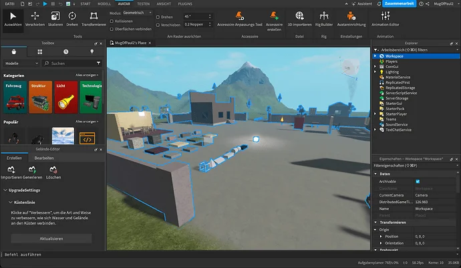Show recent items clock tab in Toolbox
The image size is (461, 268).
[x=65, y=51]
